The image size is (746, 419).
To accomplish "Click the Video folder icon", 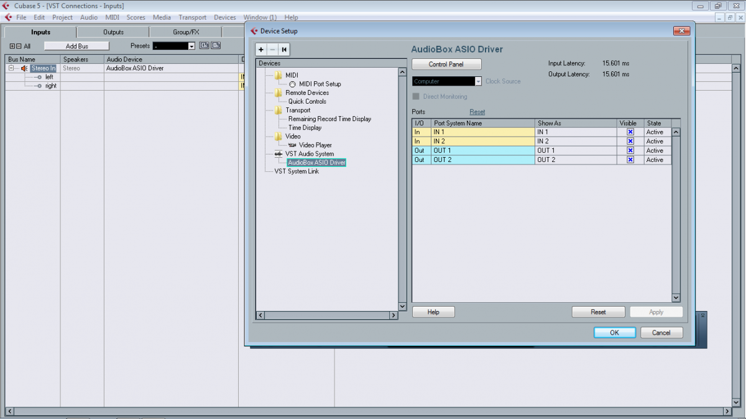I will (x=278, y=137).
